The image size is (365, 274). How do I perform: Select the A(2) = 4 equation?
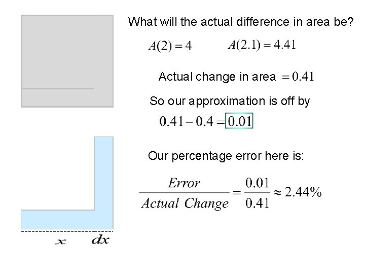(170, 46)
